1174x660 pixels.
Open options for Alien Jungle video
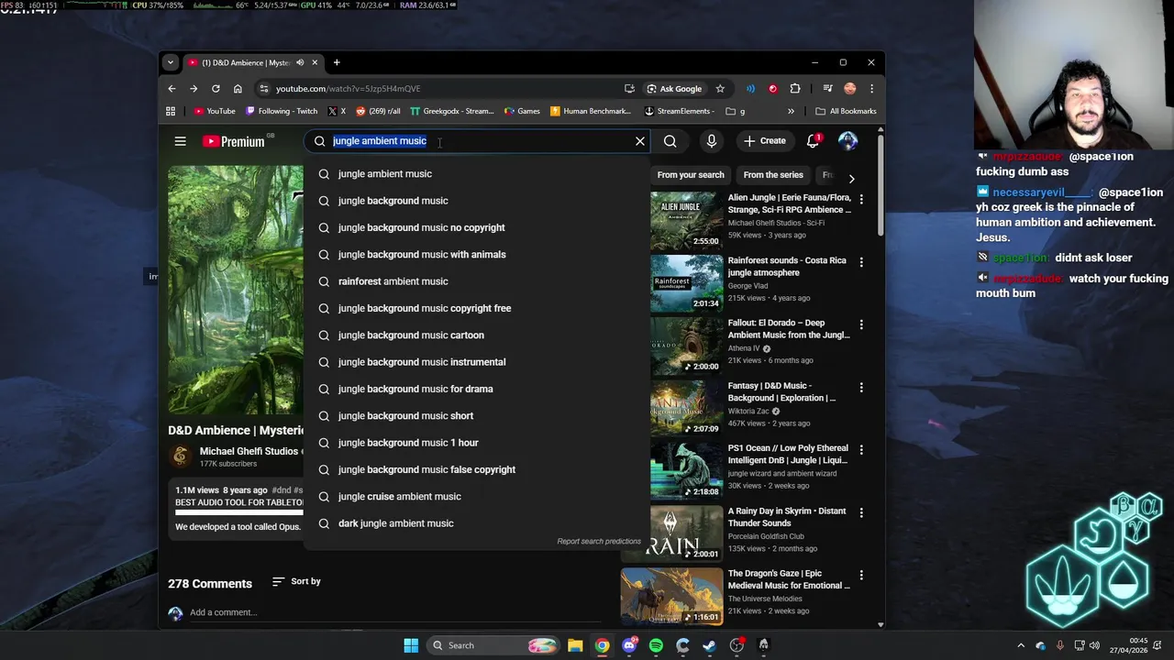(861, 199)
